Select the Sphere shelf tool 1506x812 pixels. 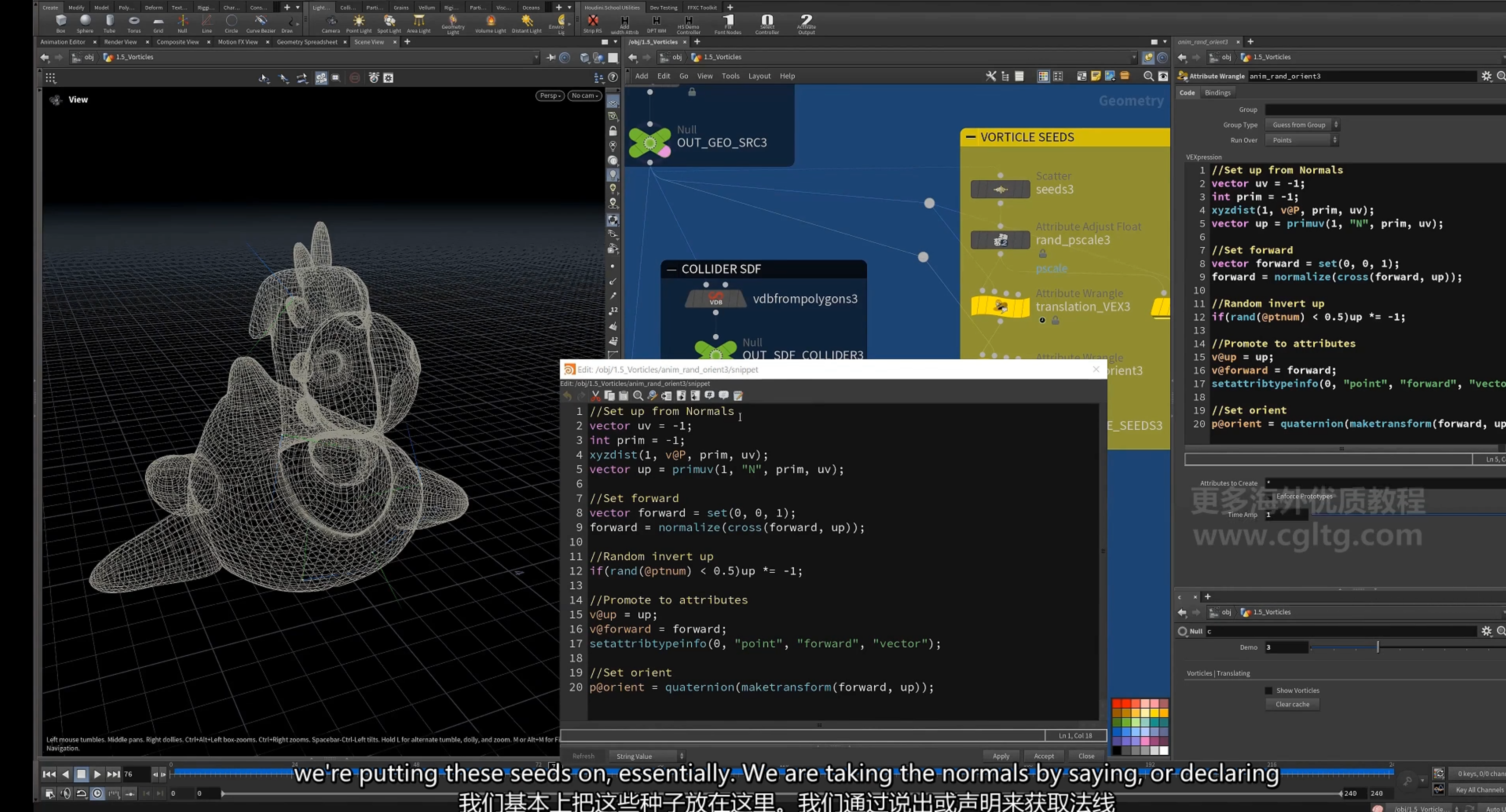point(85,23)
